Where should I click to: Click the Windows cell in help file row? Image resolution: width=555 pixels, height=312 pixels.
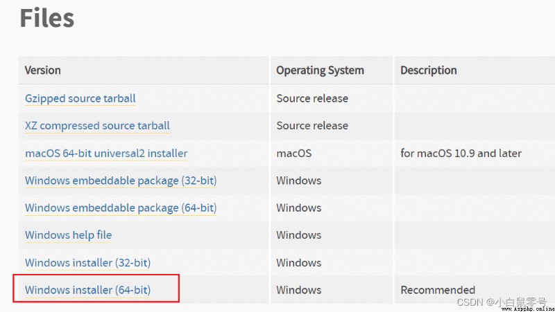299,235
